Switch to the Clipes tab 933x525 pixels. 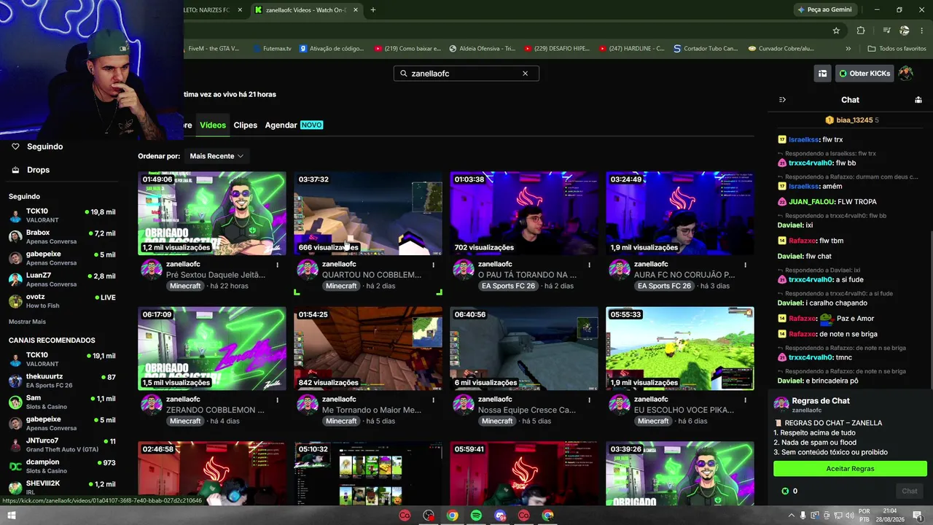[245, 125]
